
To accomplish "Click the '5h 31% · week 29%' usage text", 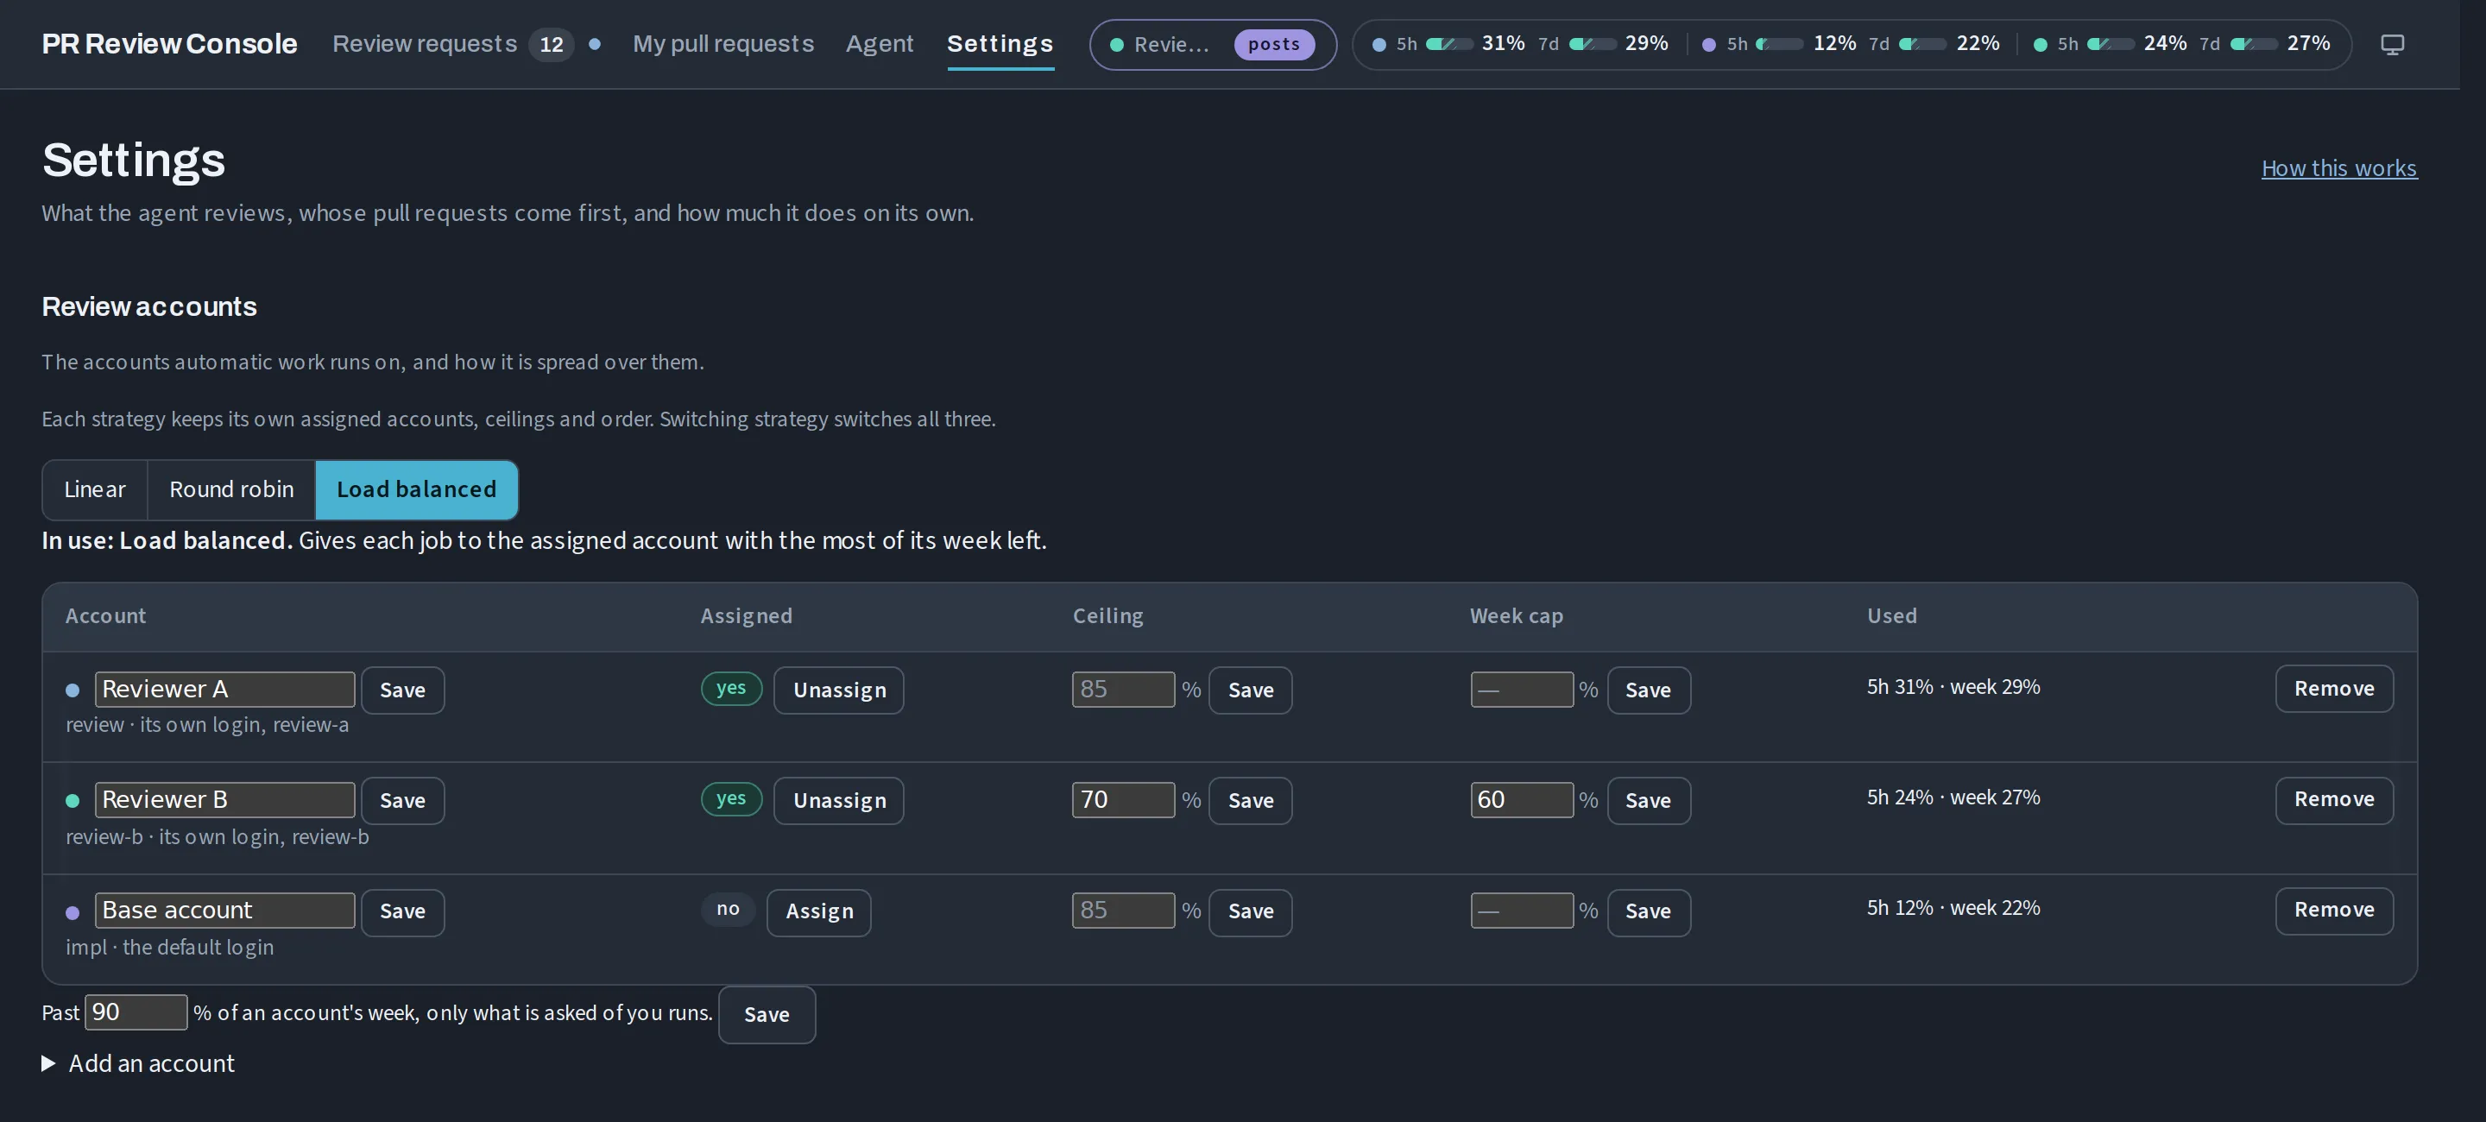I will pyautogui.click(x=1953, y=688).
